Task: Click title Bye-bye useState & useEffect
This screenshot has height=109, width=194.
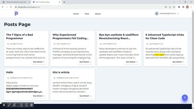Action: [x=119, y=36]
